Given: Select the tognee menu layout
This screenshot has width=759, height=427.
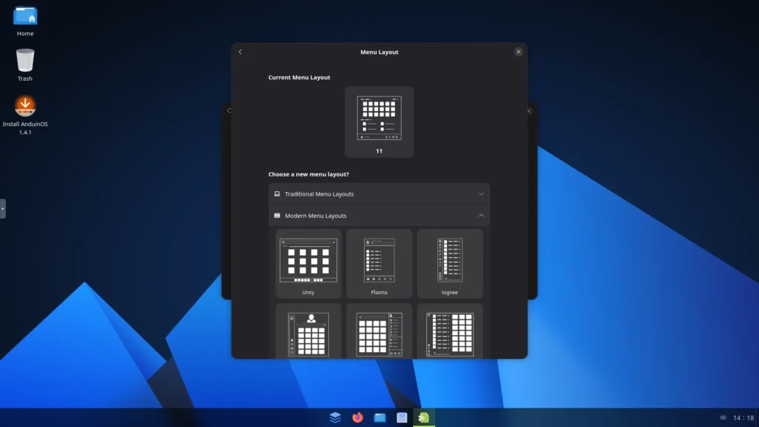Looking at the screenshot, I should point(450,264).
